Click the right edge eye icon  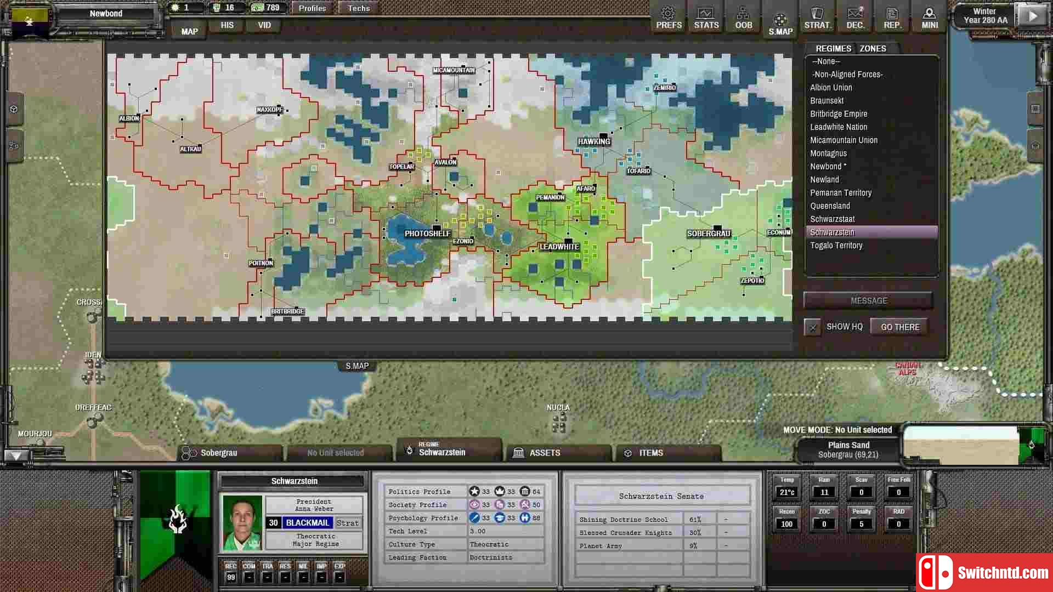tap(1035, 146)
